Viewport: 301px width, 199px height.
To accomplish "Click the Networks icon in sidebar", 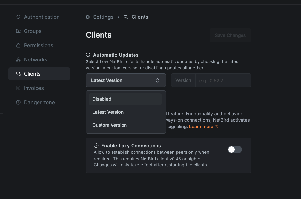I will (x=18, y=60).
